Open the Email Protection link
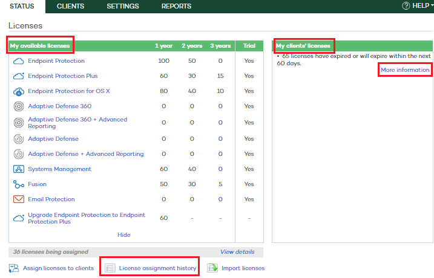 [51, 199]
